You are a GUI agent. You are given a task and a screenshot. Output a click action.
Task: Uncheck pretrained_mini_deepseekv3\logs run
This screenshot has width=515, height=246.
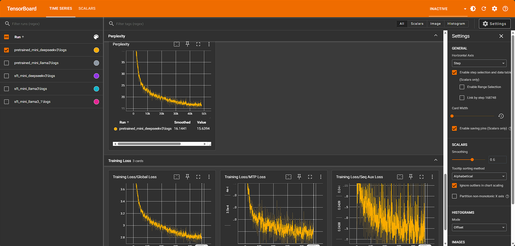click(x=6, y=50)
